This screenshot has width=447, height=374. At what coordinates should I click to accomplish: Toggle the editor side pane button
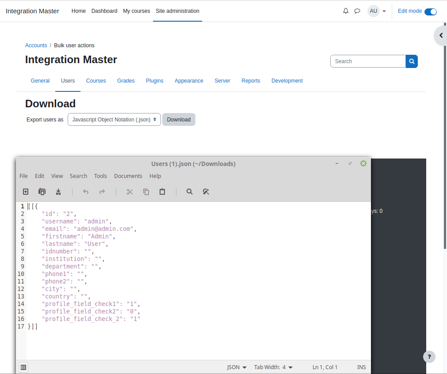coord(24,367)
